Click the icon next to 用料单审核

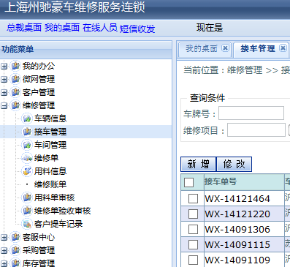point(27,198)
